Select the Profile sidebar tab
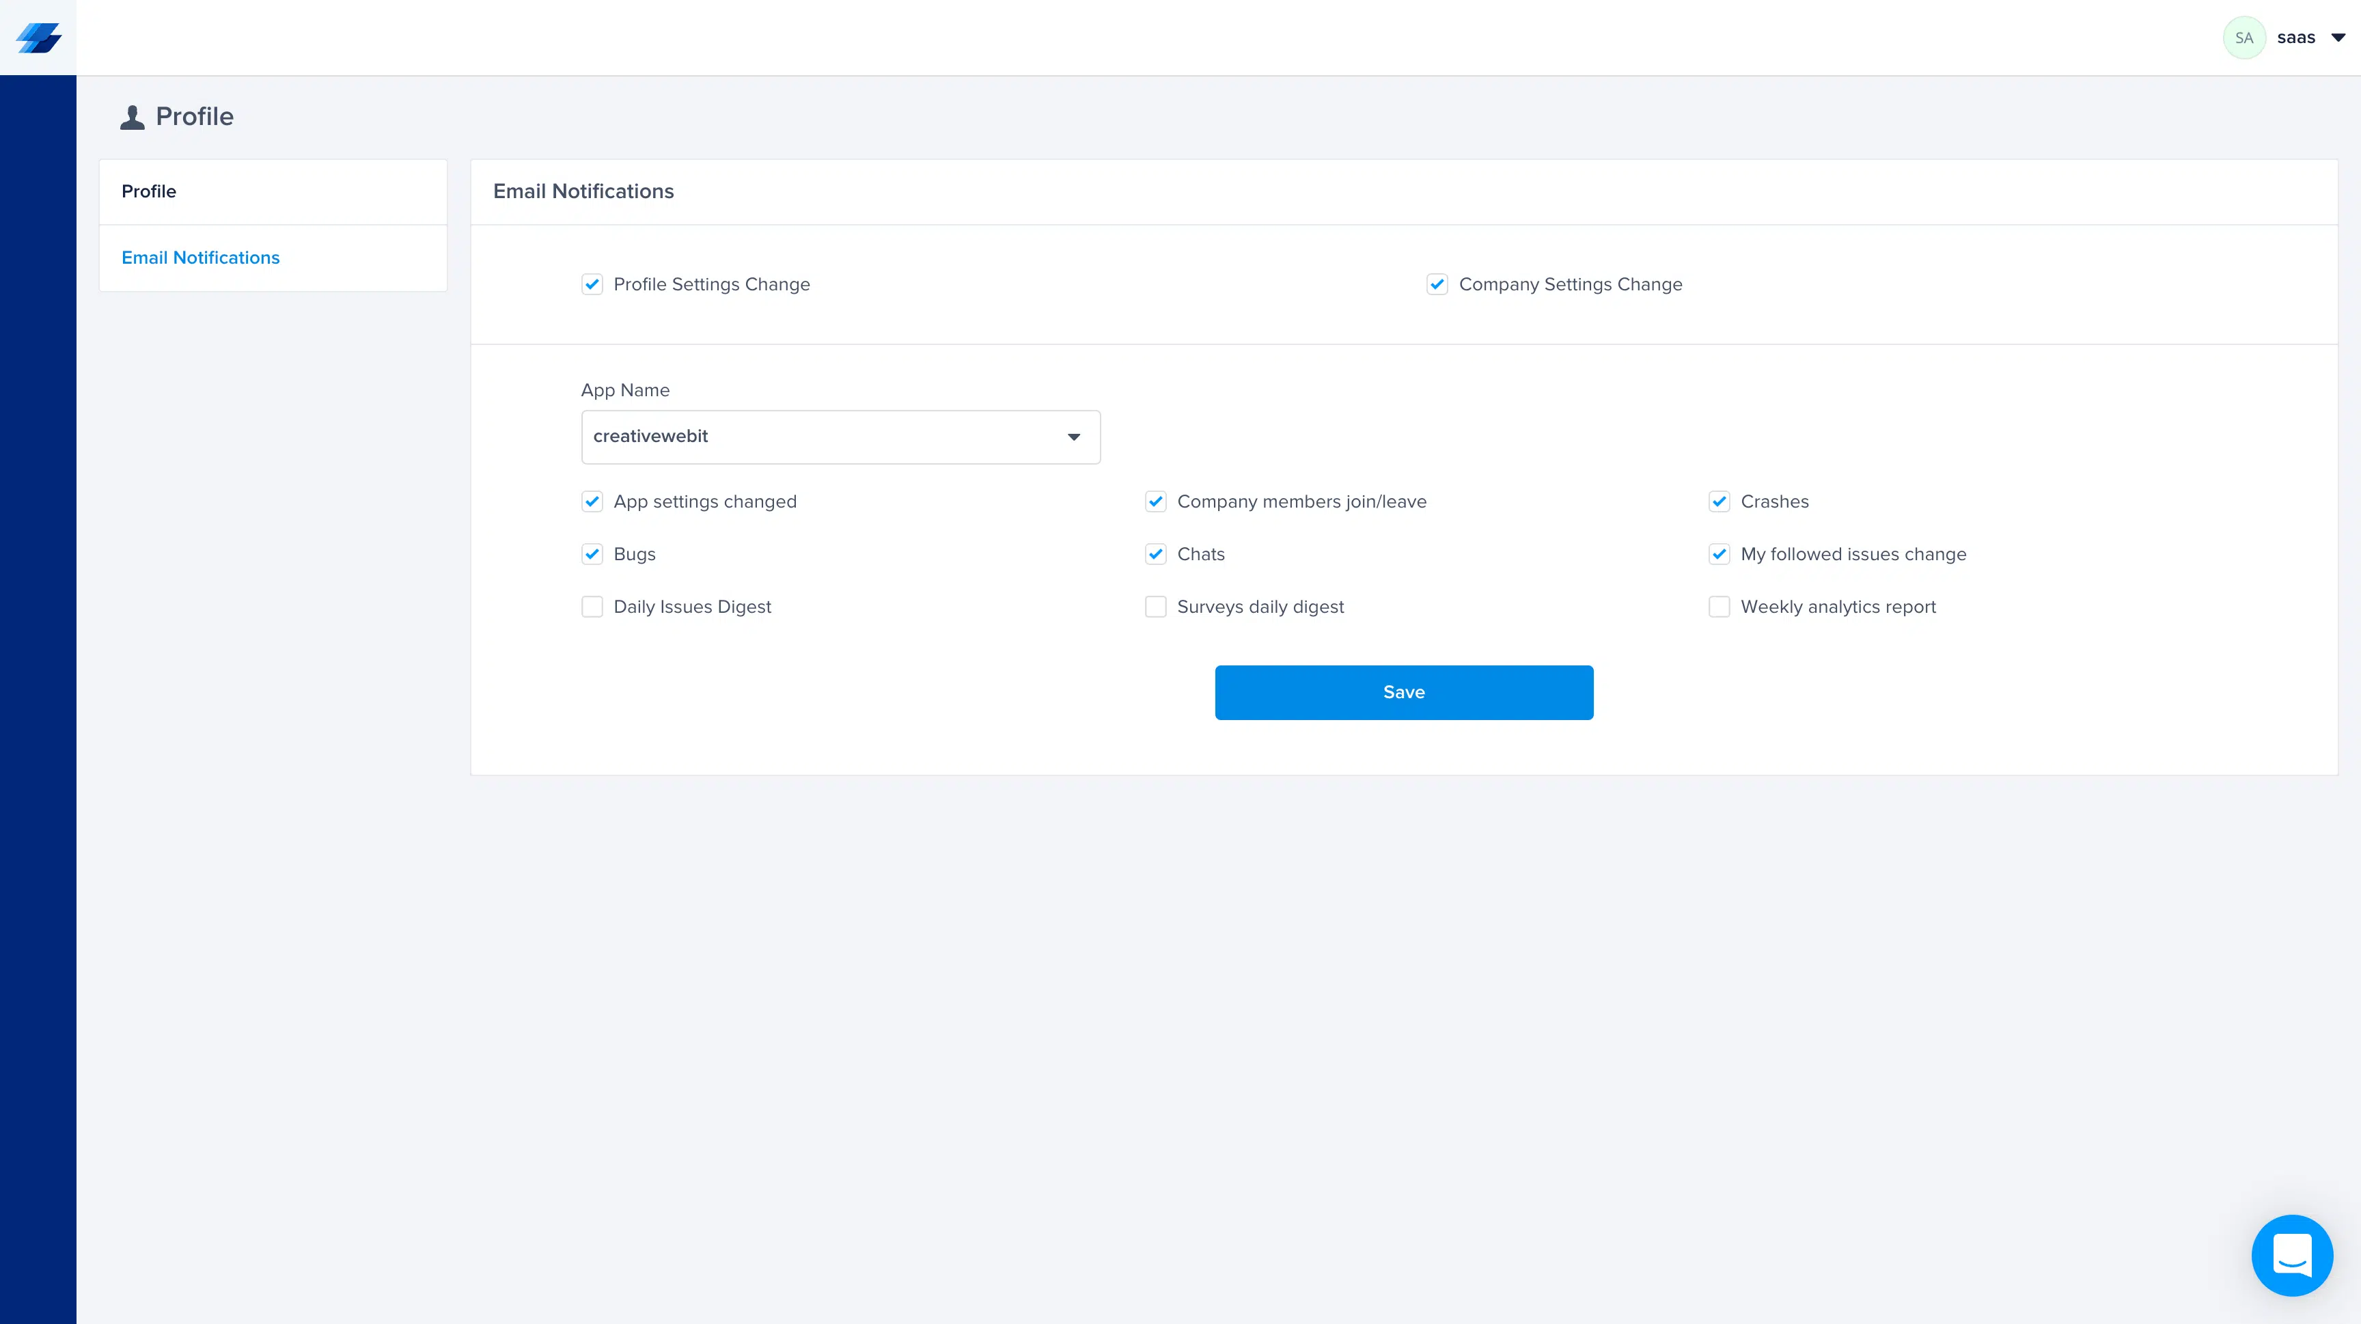The width and height of the screenshot is (2361, 1324). click(273, 191)
